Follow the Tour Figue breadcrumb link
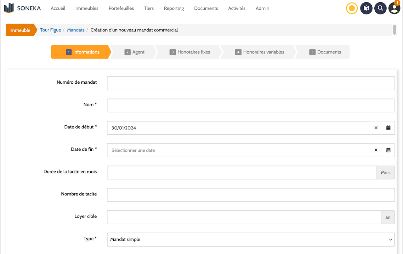This screenshot has height=254, width=403. click(x=50, y=30)
